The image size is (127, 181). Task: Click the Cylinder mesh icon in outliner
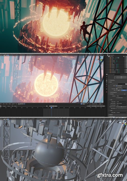pyautogui.click(x=110, y=70)
